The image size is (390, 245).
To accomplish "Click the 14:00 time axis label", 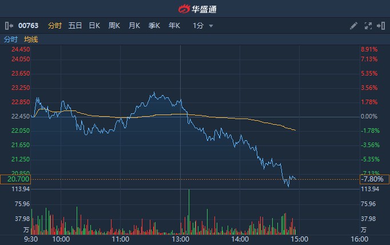I will coord(240,239).
